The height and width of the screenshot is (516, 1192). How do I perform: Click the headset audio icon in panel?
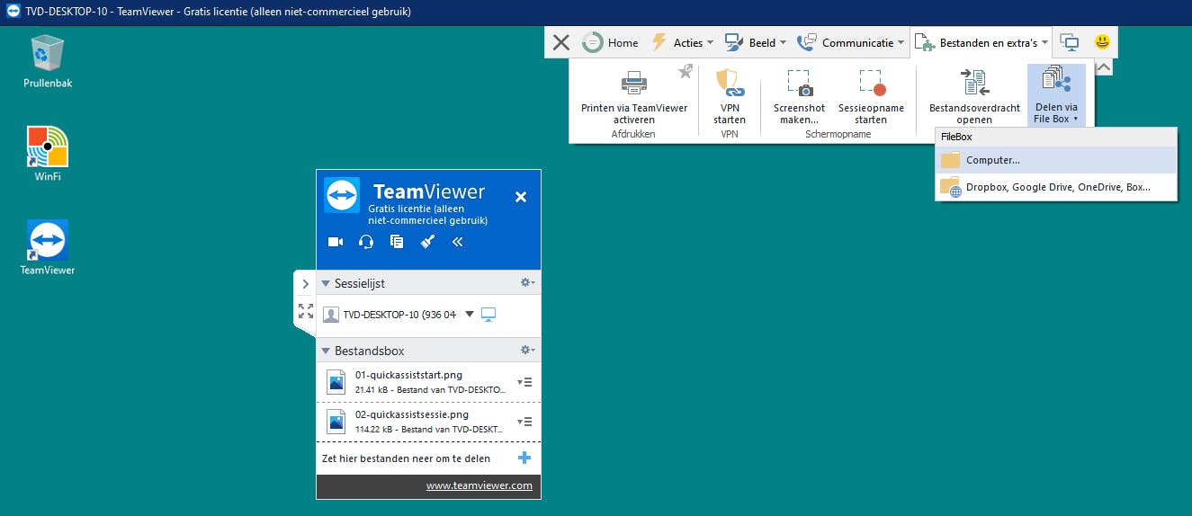tap(366, 241)
